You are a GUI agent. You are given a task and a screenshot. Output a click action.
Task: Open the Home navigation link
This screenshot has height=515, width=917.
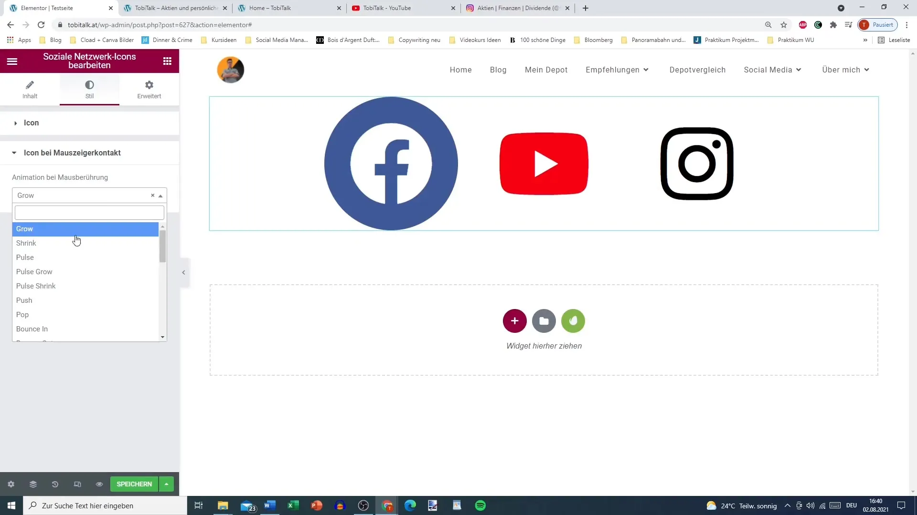pyautogui.click(x=461, y=70)
